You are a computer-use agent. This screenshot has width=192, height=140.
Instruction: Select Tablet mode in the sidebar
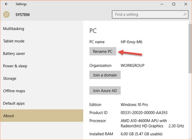point(13,41)
